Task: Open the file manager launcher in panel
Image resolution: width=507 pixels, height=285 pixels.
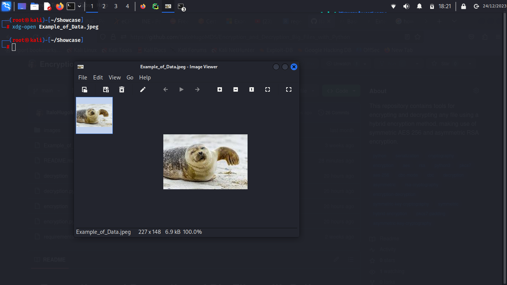Action: point(35,6)
